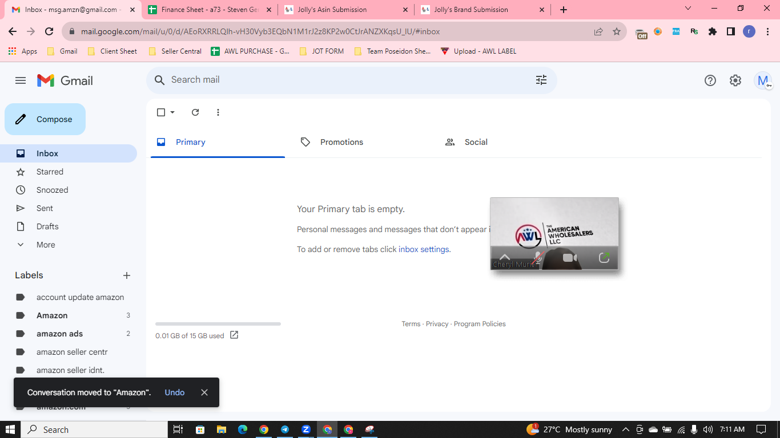780x438 pixels.
Task: Click the share screen icon in Zoom thumbnail
Action: (604, 258)
